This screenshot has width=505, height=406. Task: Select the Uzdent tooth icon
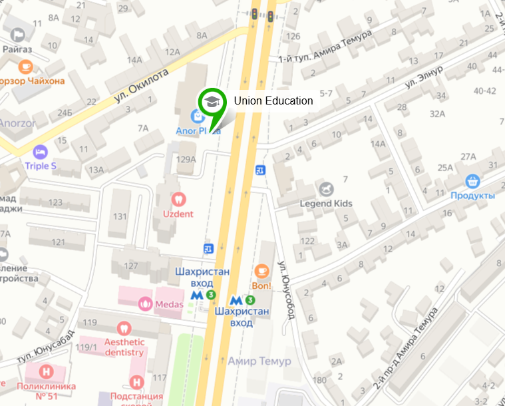(x=178, y=200)
